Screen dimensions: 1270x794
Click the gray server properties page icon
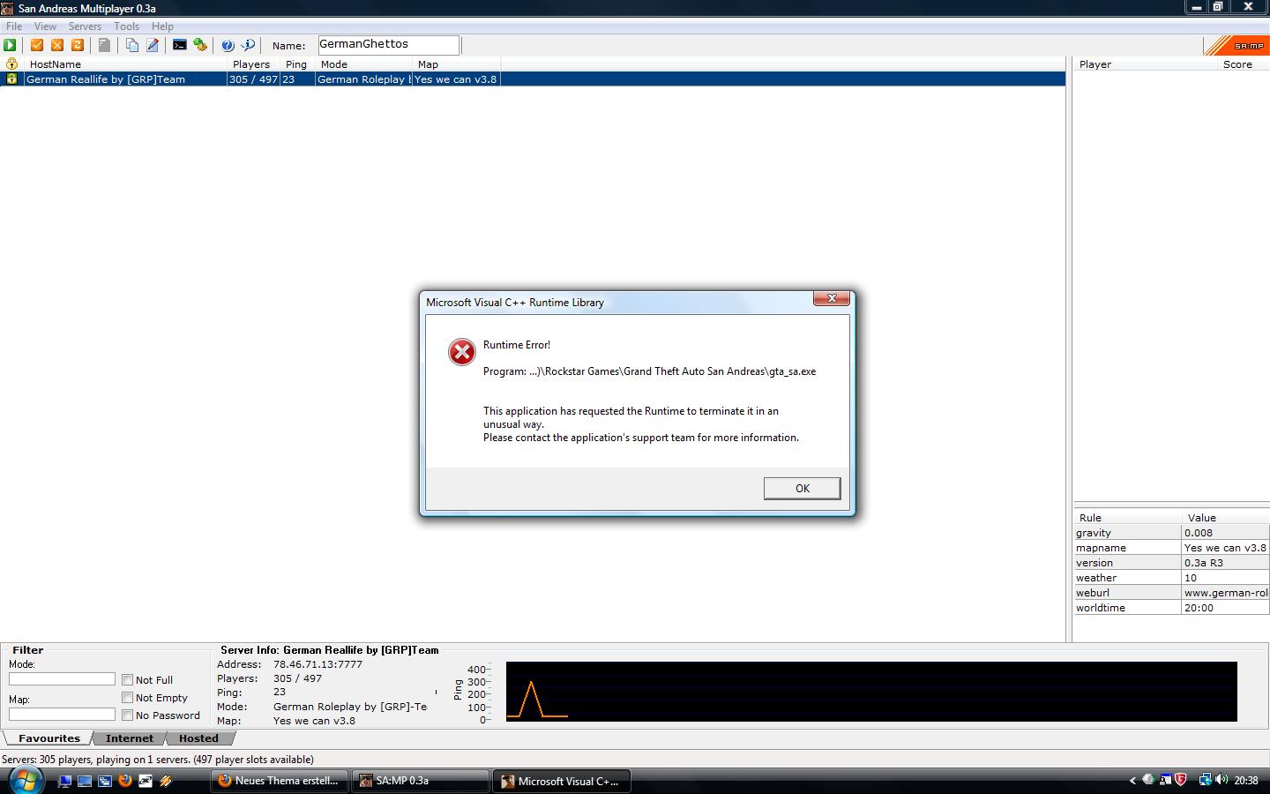(104, 45)
